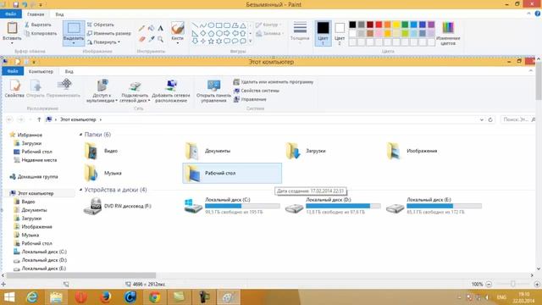The height and width of the screenshot is (305, 542).
Task: Pick the yellow color swatch in palette
Action: tap(396, 25)
